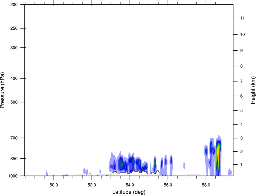Image resolution: width=256 pixels, height=195 pixels.
Task: Click height tick label 1 km
Action: pyautogui.click(x=242, y=165)
